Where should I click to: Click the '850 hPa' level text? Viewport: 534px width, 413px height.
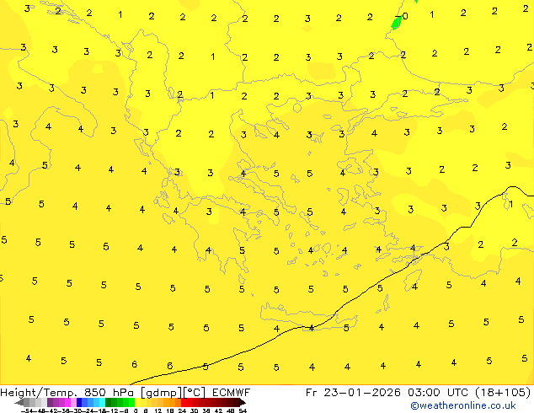(109, 393)
